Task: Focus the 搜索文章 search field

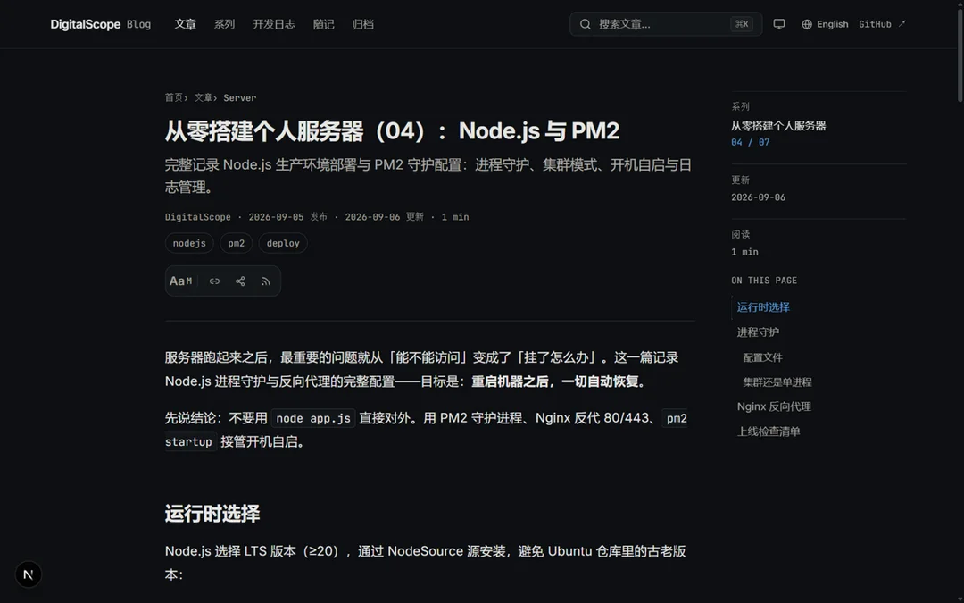Action: click(x=666, y=24)
